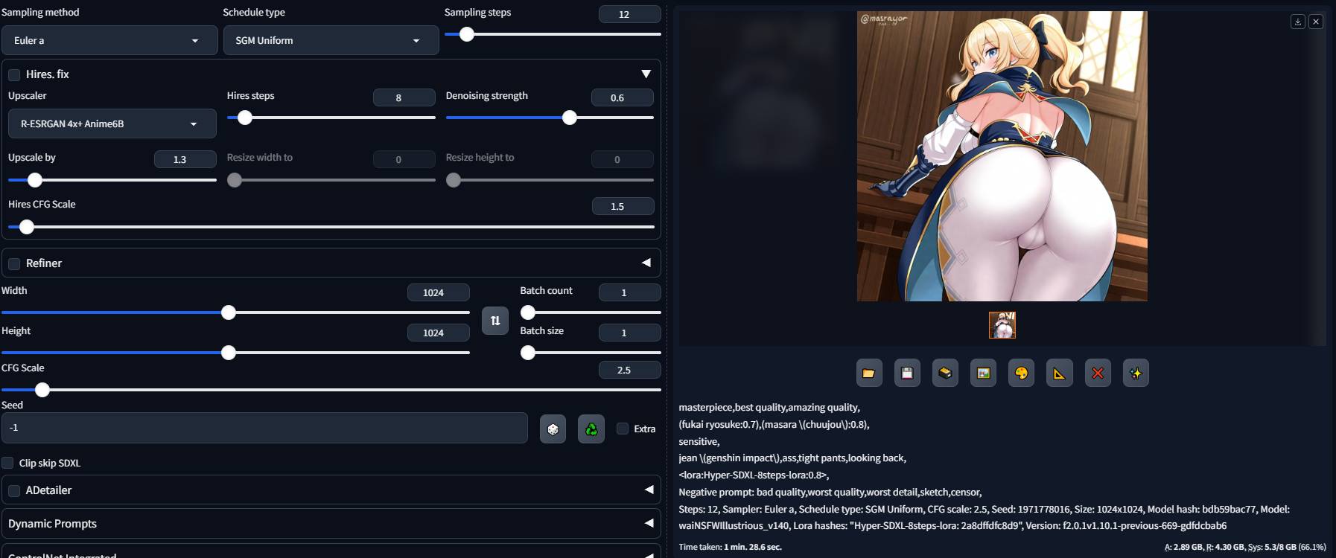Swap width and height values
Screen dimensions: 1336x558
click(495, 321)
